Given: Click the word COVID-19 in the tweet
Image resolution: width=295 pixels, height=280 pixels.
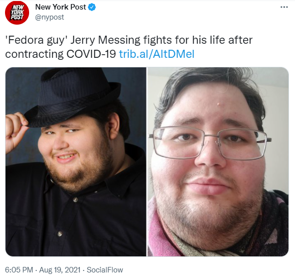Looking at the screenshot, I should pyautogui.click(x=91, y=54).
